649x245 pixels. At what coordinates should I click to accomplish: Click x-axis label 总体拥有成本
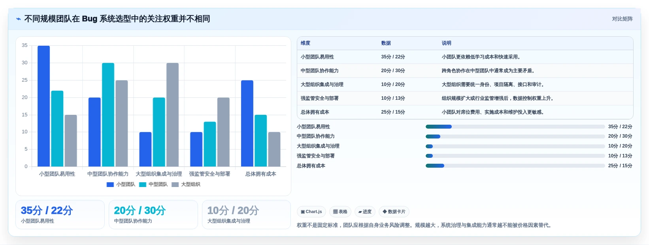(261, 174)
